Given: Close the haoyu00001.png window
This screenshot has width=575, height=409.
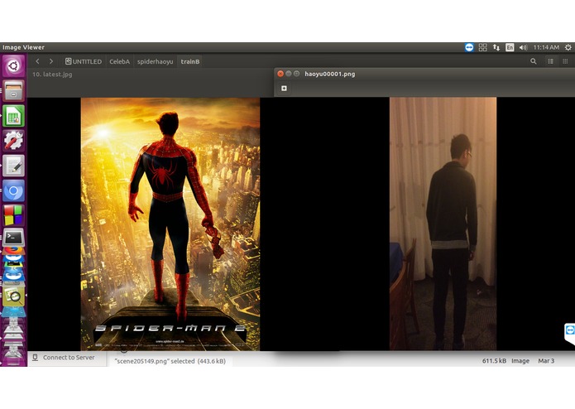Looking at the screenshot, I should coord(280,74).
